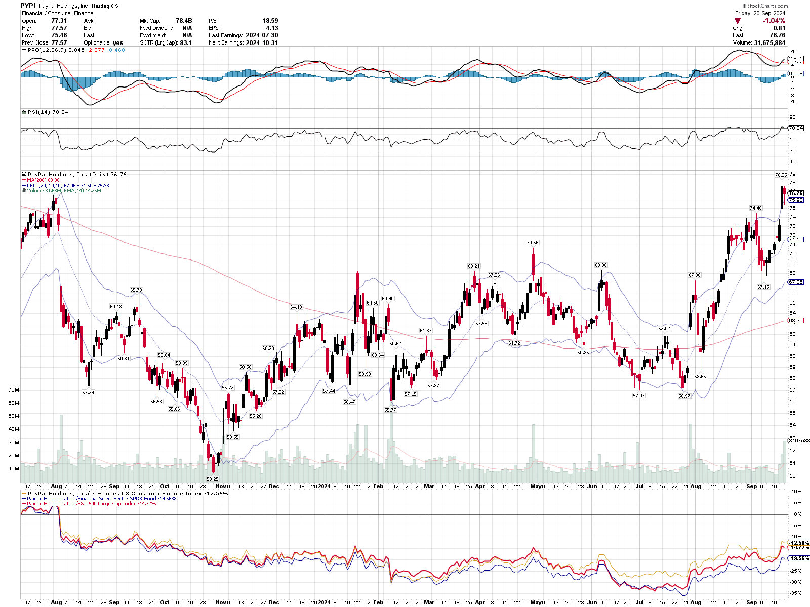Click the 0.468 PPO histogram axis marker
The width and height of the screenshot is (810, 607).
(796, 74)
